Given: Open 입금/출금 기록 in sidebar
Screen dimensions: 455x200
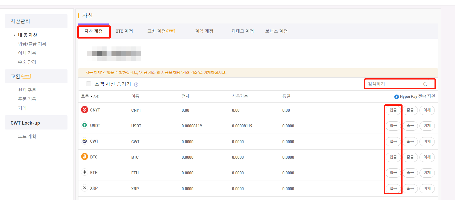Looking at the screenshot, I should coord(32,44).
